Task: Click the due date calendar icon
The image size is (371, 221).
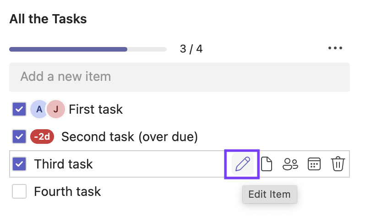Action: point(314,164)
